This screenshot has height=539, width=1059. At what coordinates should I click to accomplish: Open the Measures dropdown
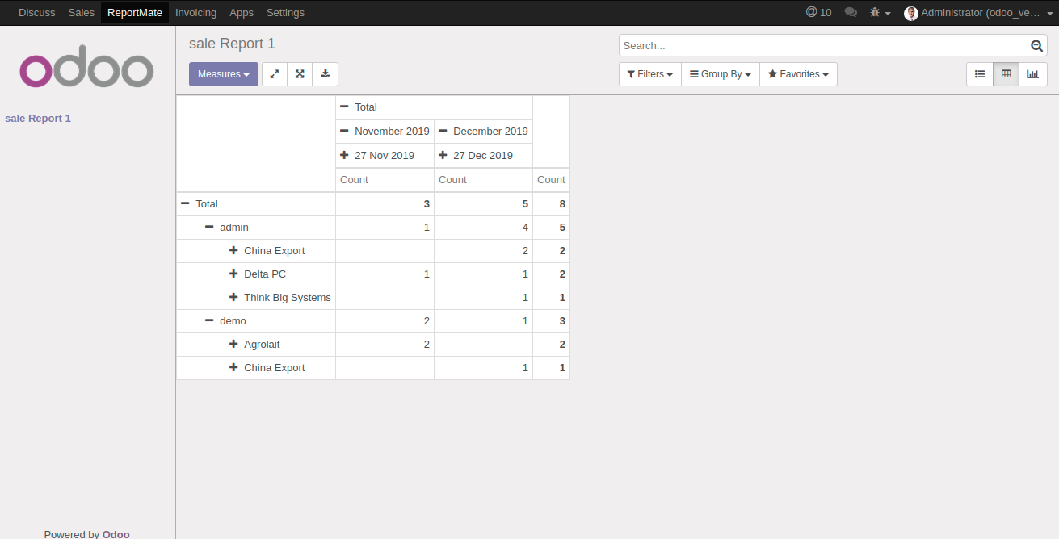point(224,74)
